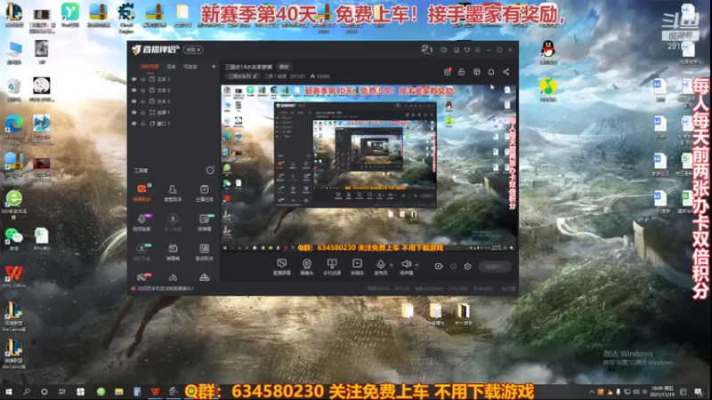Click the taskbar search magnifier
712x400 pixels.
tap(27, 391)
